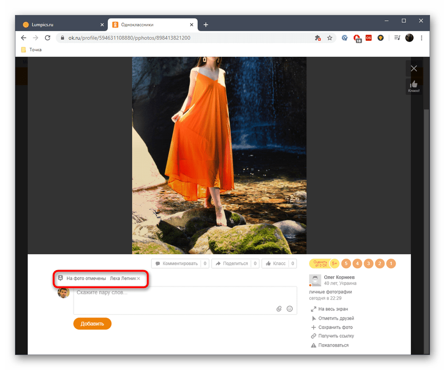Open the media control playlist icon
This screenshot has height=370, width=445.
(x=397, y=38)
